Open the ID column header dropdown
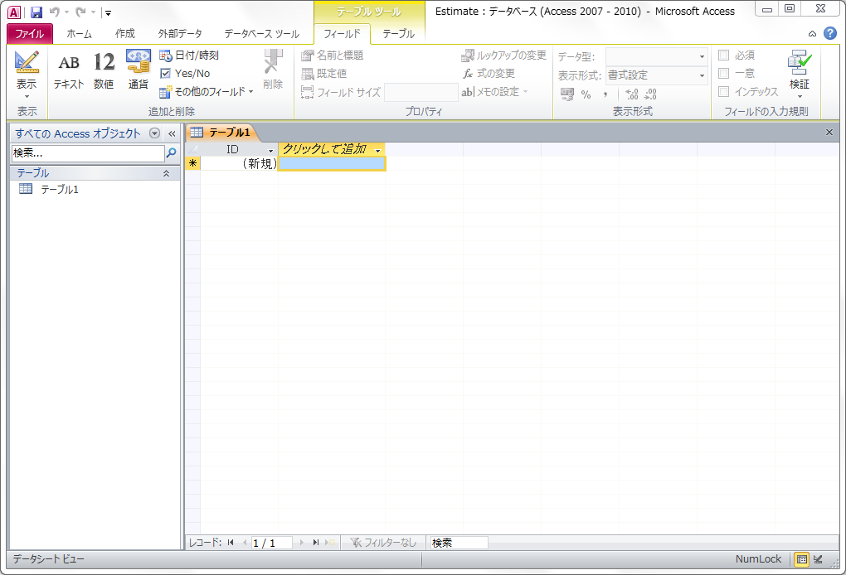Screen dimensions: 846x575 pyautogui.click(x=271, y=150)
